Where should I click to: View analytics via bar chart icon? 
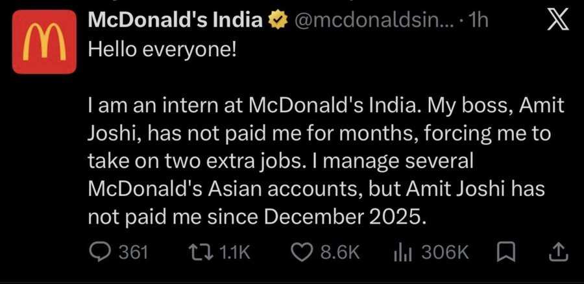tap(402, 253)
